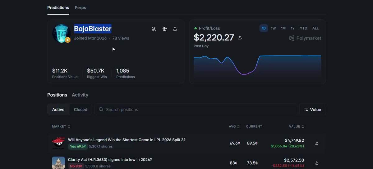This screenshot has width=373, height=169.
Task: Select the 1W profit range
Action: coord(274,28)
